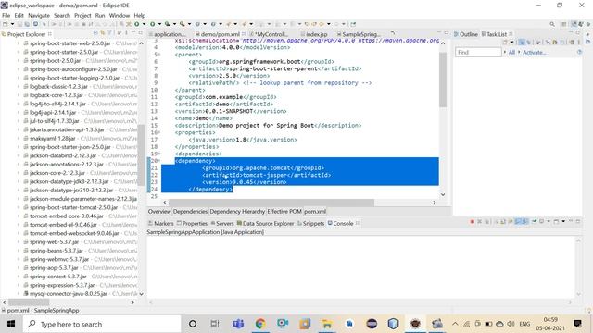The image size is (593, 333).
Task: Open the Project menu
Action: click(x=82, y=15)
